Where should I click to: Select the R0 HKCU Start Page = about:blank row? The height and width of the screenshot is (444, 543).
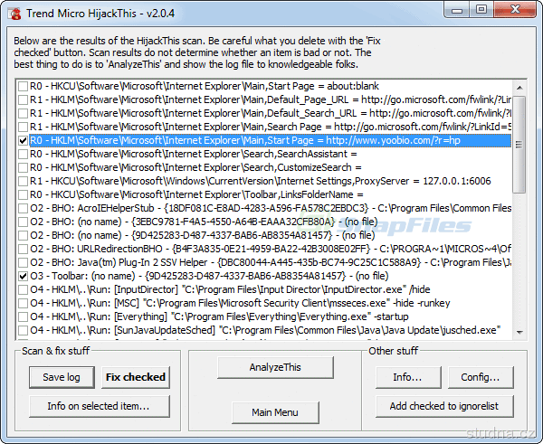205,86
